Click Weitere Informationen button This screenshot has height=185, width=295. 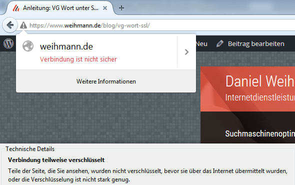(106, 81)
